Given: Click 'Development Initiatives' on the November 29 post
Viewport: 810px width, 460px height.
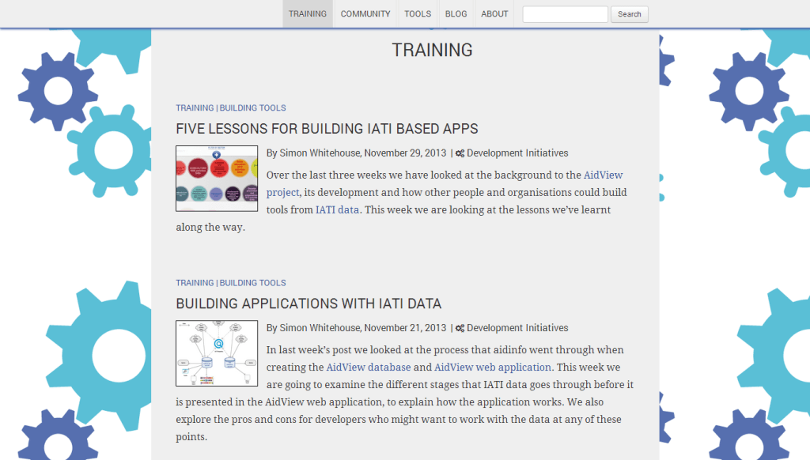Looking at the screenshot, I should [x=517, y=153].
